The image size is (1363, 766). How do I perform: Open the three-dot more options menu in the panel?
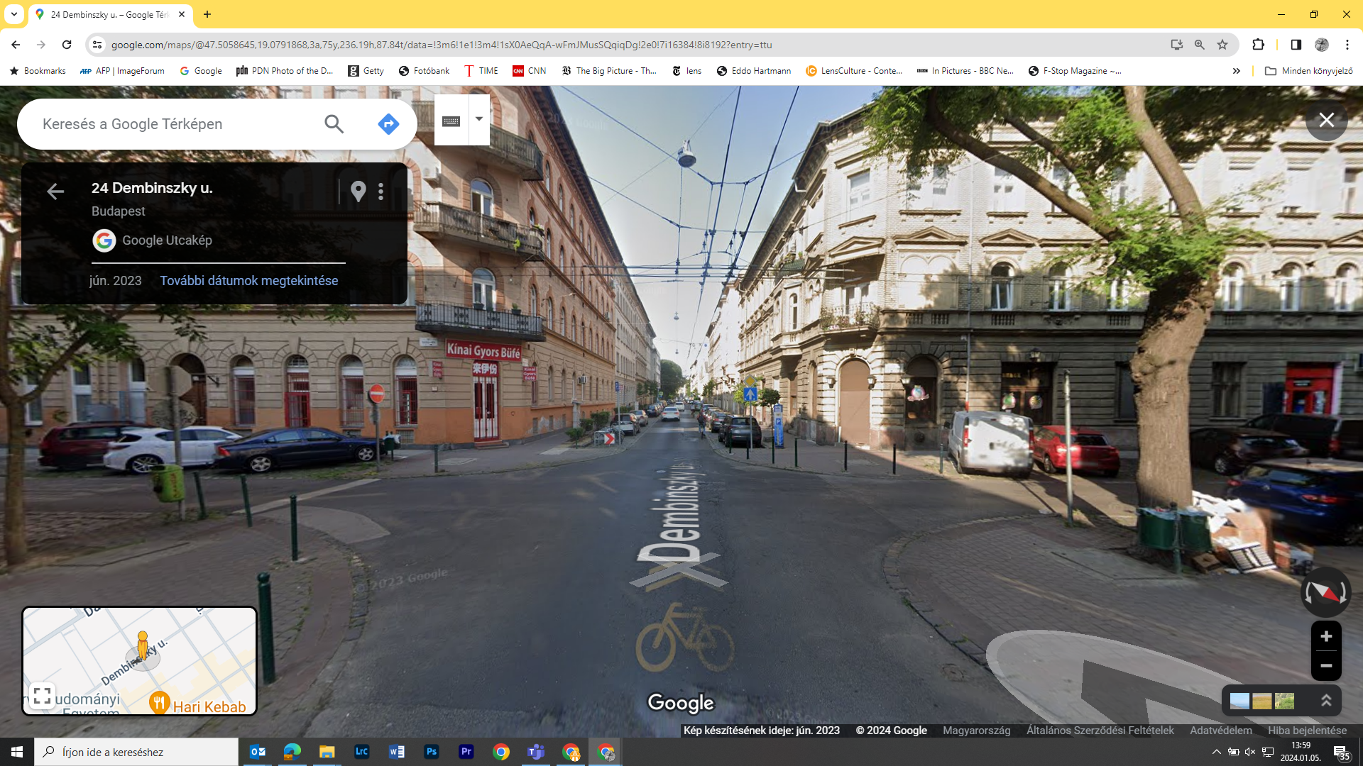click(381, 191)
